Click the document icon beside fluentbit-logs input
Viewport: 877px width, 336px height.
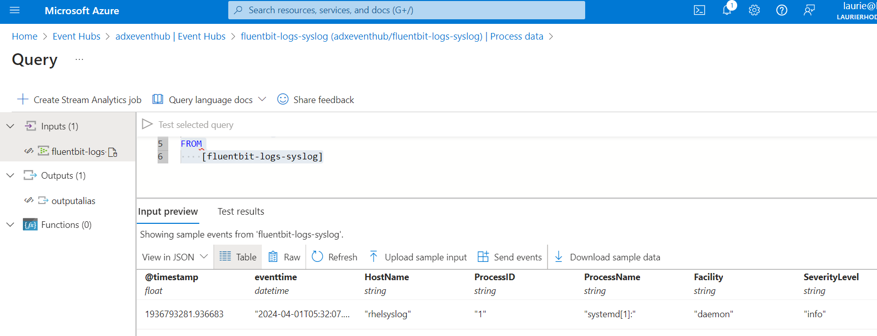(113, 152)
